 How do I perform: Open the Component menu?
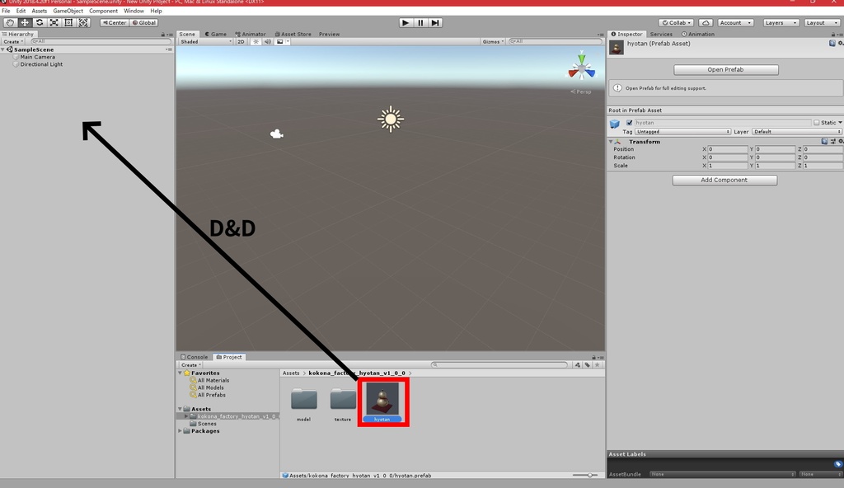tap(103, 11)
